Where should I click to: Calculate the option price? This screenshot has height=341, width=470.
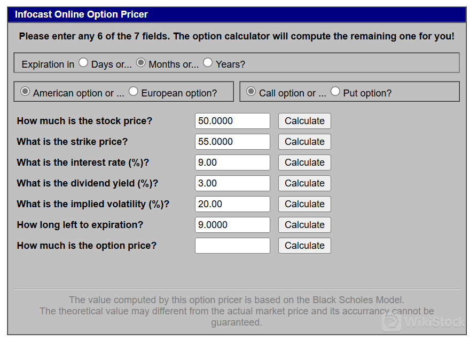click(x=304, y=246)
